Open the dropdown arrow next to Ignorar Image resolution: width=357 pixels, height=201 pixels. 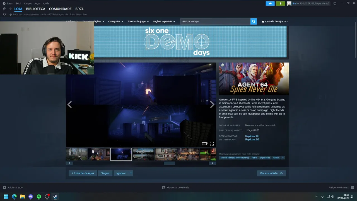131,173
